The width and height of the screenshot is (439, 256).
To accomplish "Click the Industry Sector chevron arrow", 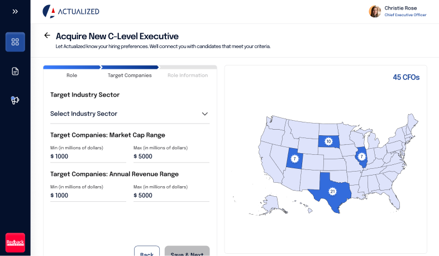I will click(204, 114).
